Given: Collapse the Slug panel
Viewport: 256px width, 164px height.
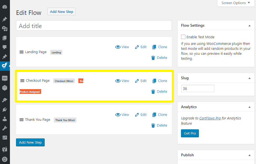Looking at the screenshot, I should [249, 78].
